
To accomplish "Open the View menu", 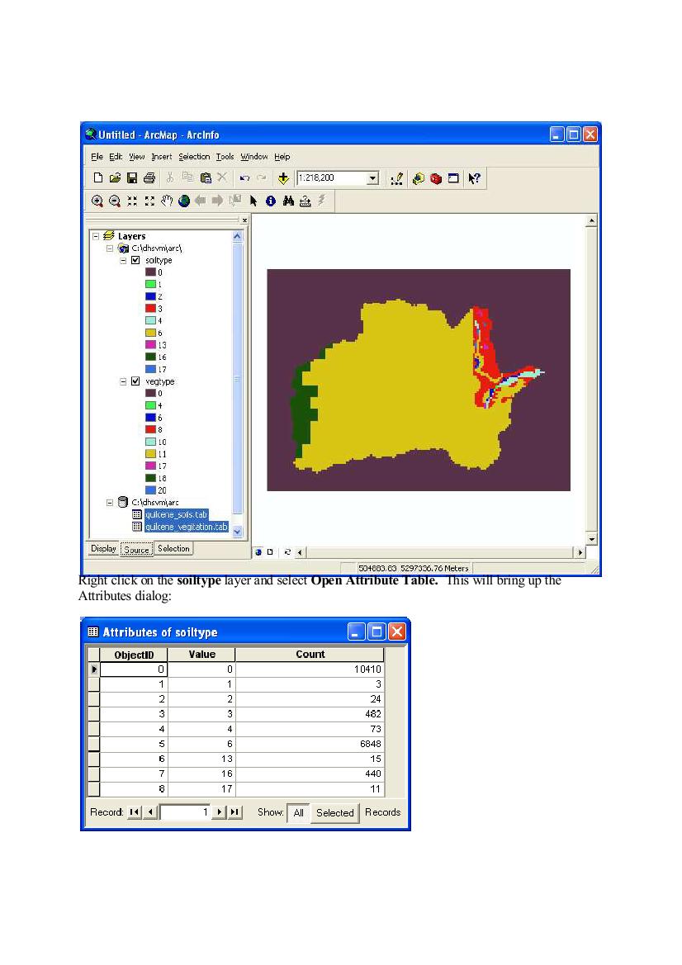I will [136, 157].
